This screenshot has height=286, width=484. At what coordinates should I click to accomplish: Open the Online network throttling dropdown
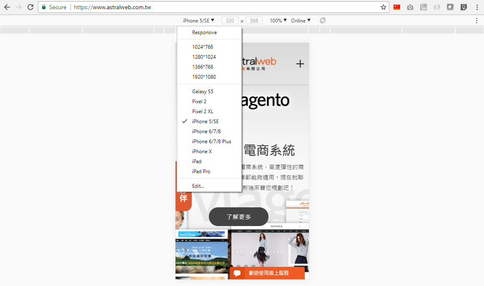pyautogui.click(x=300, y=20)
